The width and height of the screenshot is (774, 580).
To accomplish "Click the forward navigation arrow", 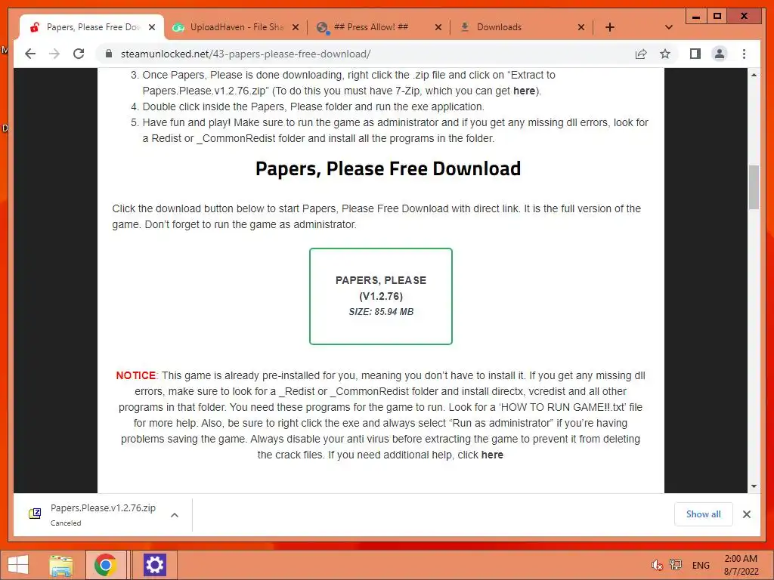I will (x=54, y=54).
